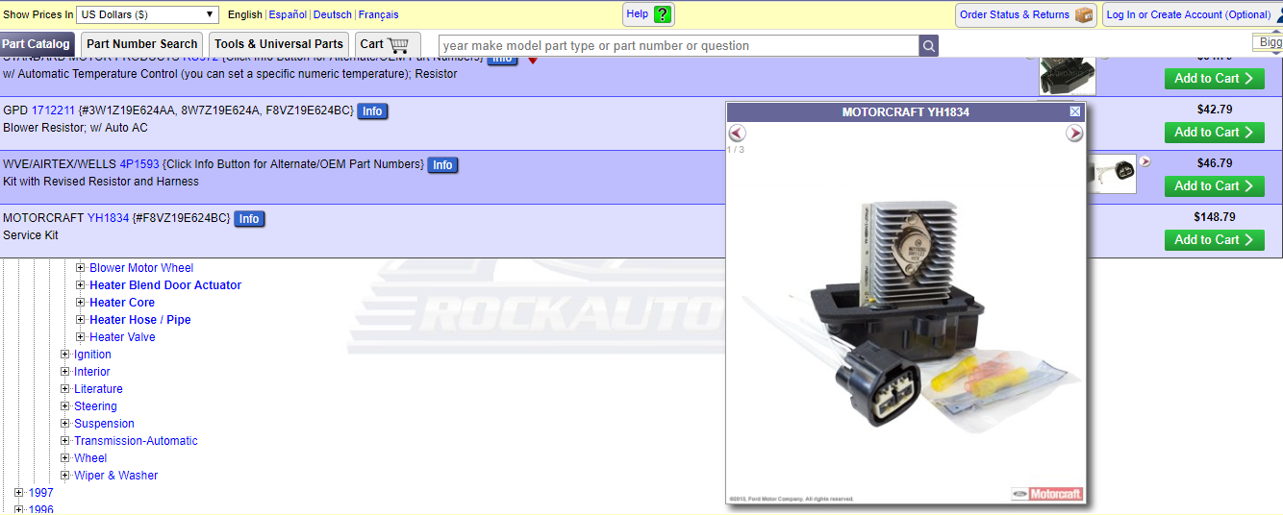Add WVE 4P1593 ($46.79) to cart
This screenshot has width=1283, height=515.
pos(1214,186)
